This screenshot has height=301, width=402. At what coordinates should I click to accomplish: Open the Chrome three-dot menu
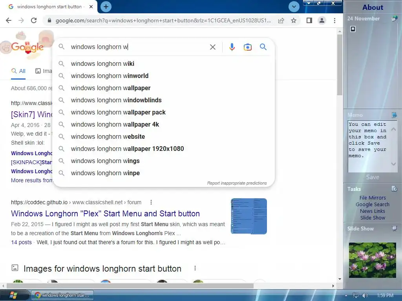click(x=334, y=20)
